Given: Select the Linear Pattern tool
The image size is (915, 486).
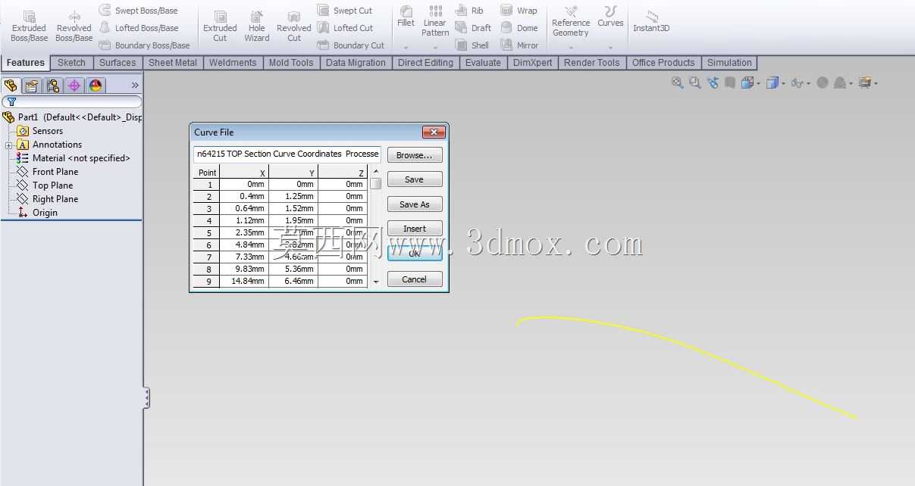Looking at the screenshot, I should [435, 20].
